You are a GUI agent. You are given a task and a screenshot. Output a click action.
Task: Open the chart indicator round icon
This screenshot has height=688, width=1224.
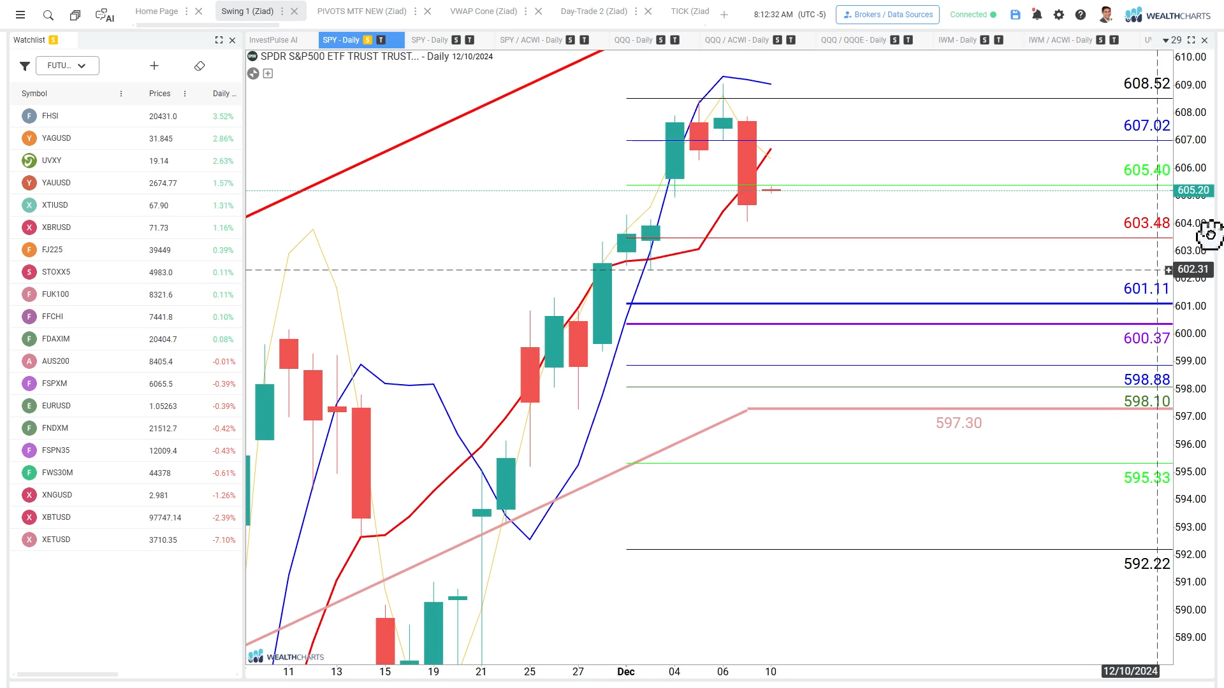(253, 73)
